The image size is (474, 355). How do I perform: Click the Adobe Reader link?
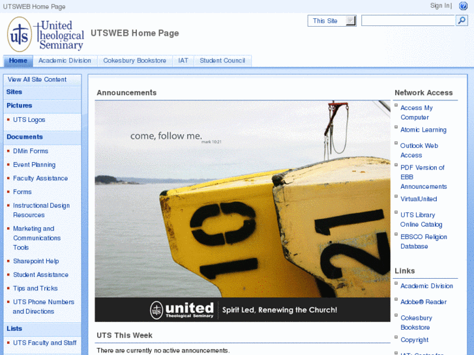click(423, 302)
